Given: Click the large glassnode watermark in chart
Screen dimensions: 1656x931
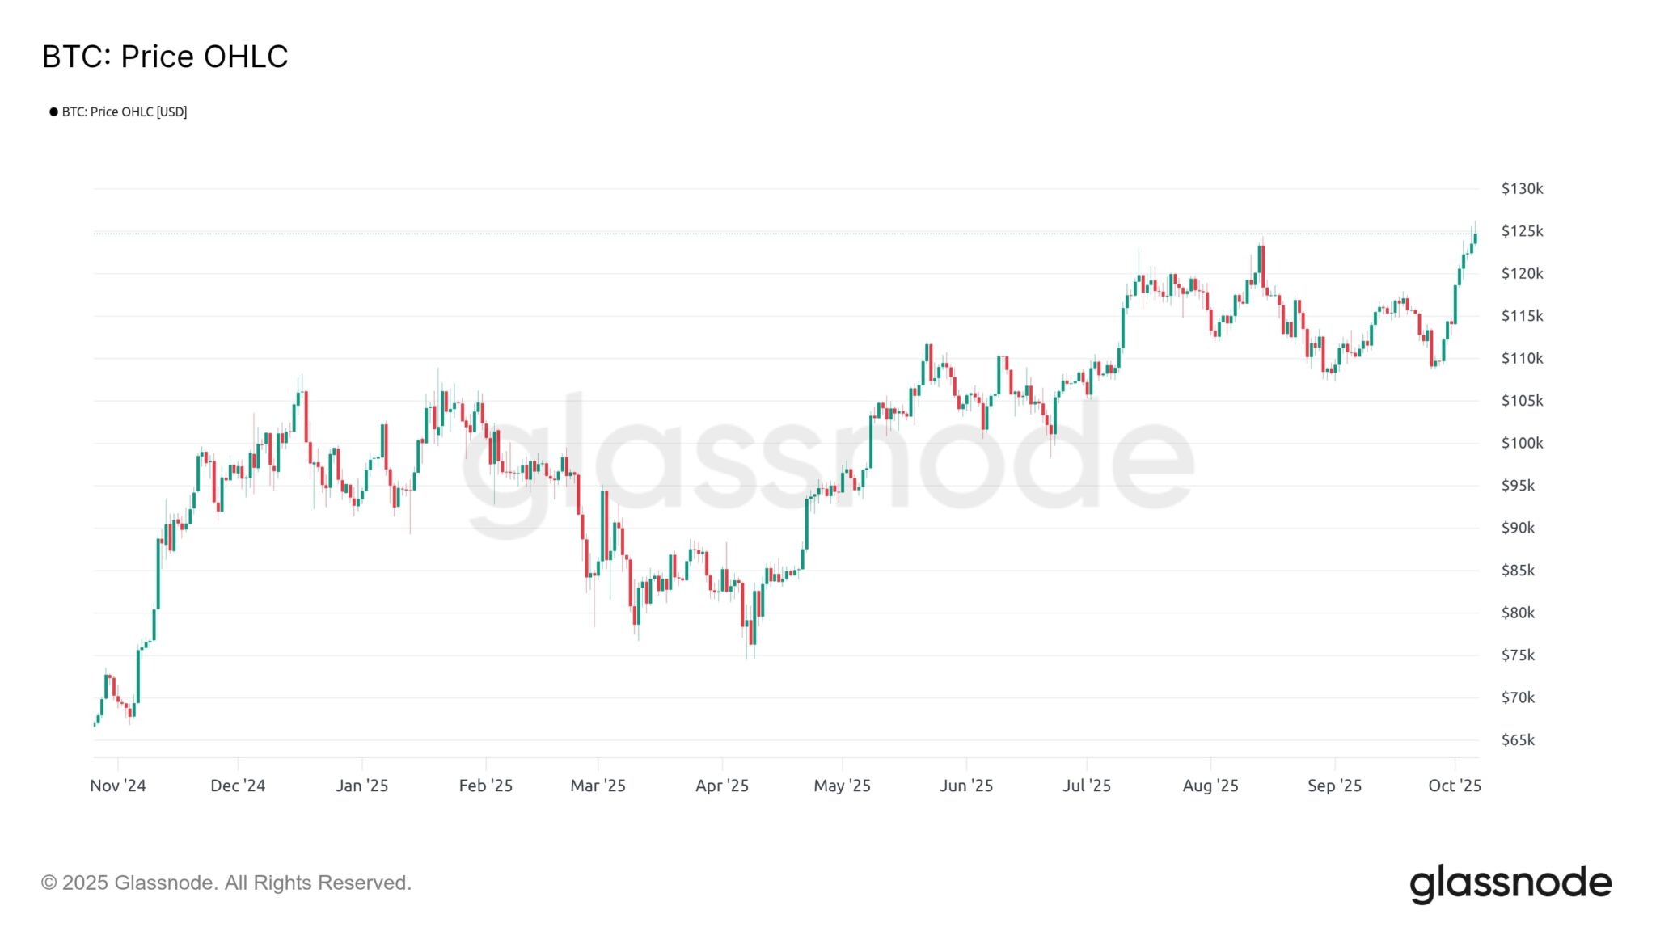Looking at the screenshot, I should (x=828, y=461).
